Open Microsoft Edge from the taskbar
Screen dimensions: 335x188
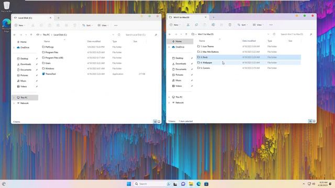pyautogui.click(x=199, y=184)
